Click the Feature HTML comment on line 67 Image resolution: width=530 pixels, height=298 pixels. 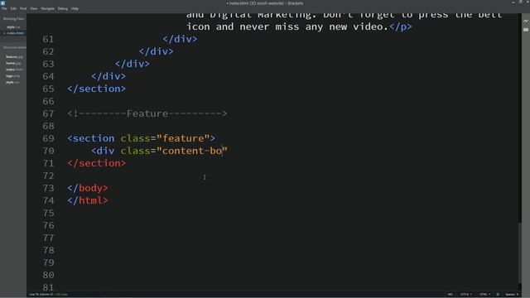click(147, 113)
